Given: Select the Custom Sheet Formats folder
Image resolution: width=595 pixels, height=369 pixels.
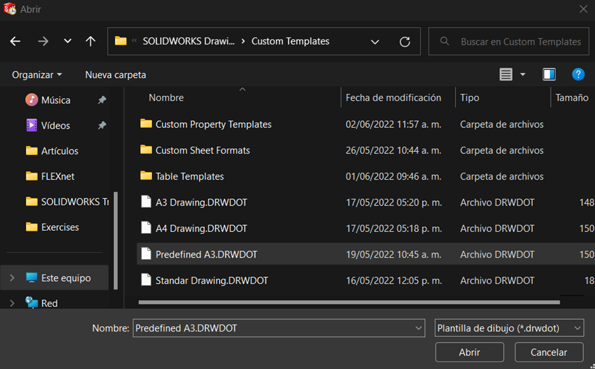Looking at the screenshot, I should (203, 151).
